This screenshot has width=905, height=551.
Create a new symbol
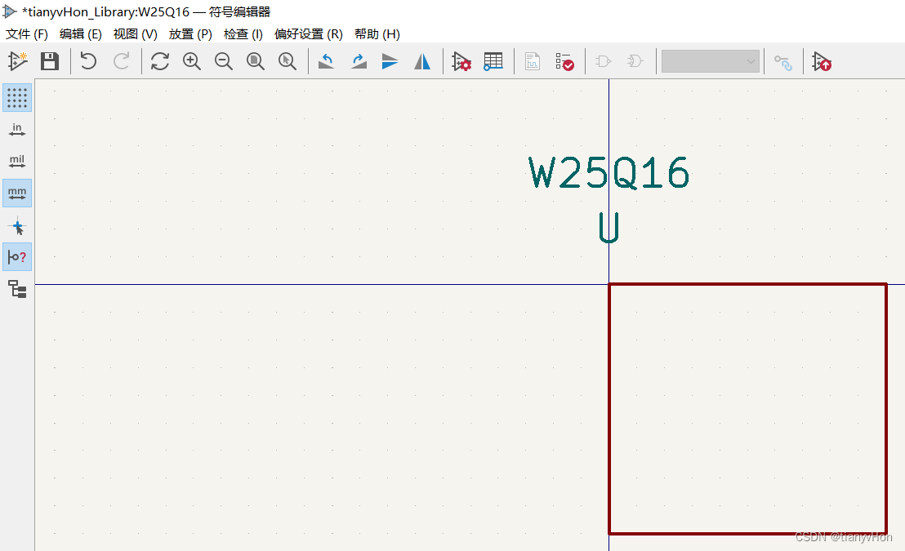pos(17,61)
